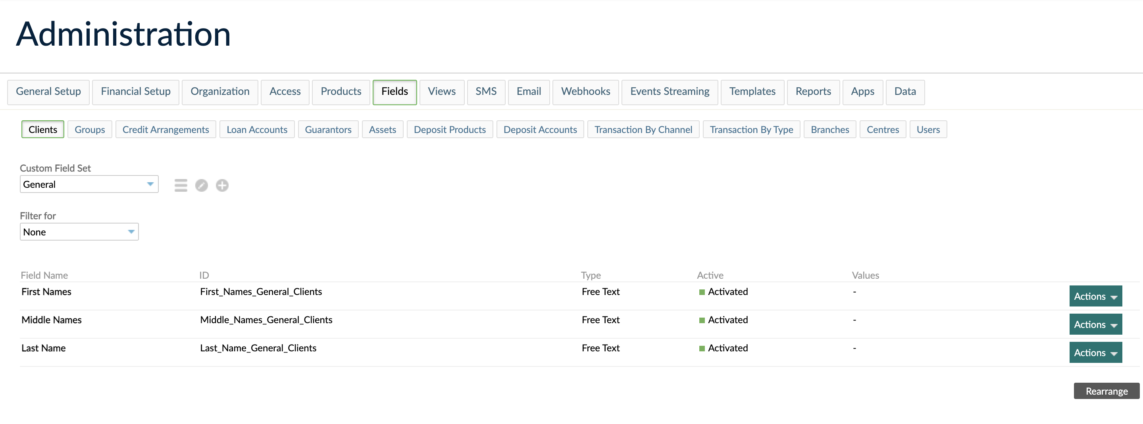1143x424 pixels.
Task: Open the Products tab
Action: click(341, 92)
